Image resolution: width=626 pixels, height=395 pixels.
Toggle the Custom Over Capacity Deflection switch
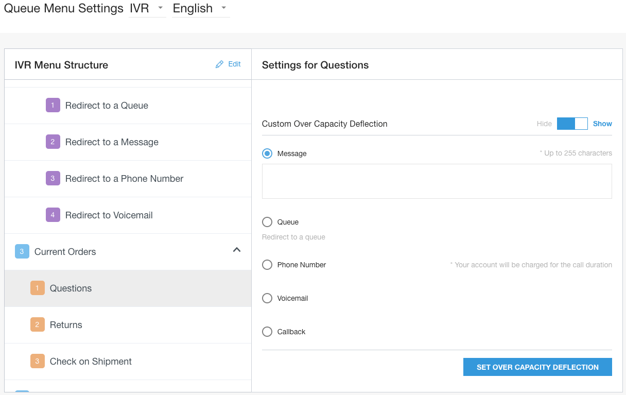pyautogui.click(x=572, y=124)
